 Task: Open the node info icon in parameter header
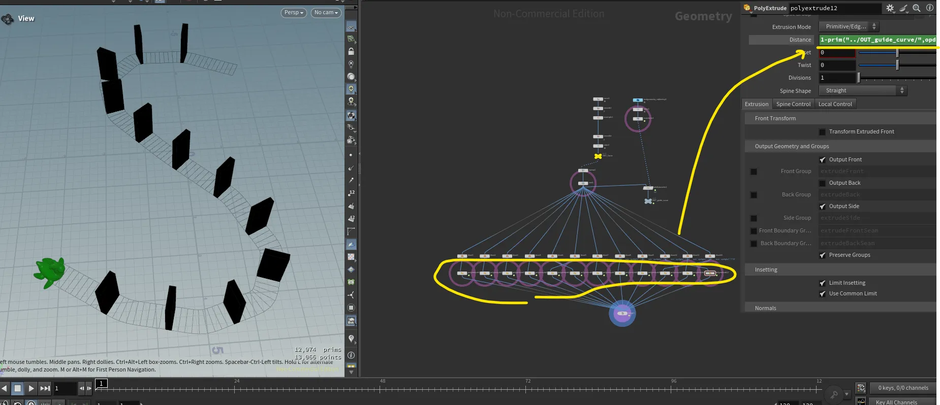pos(930,8)
